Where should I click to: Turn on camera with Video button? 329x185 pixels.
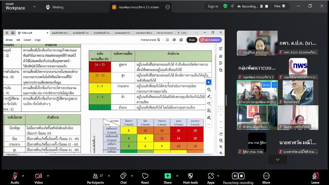click(x=39, y=176)
